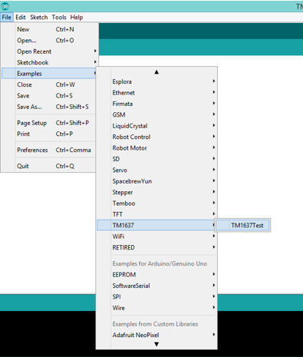Open the Edit menu
Image resolution: width=303 pixels, height=357 pixels.
pos(21,18)
